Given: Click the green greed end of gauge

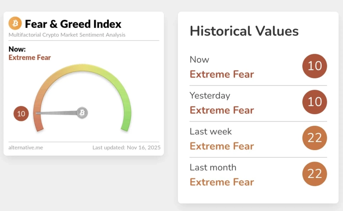Looking at the screenshot, I should tap(126, 125).
